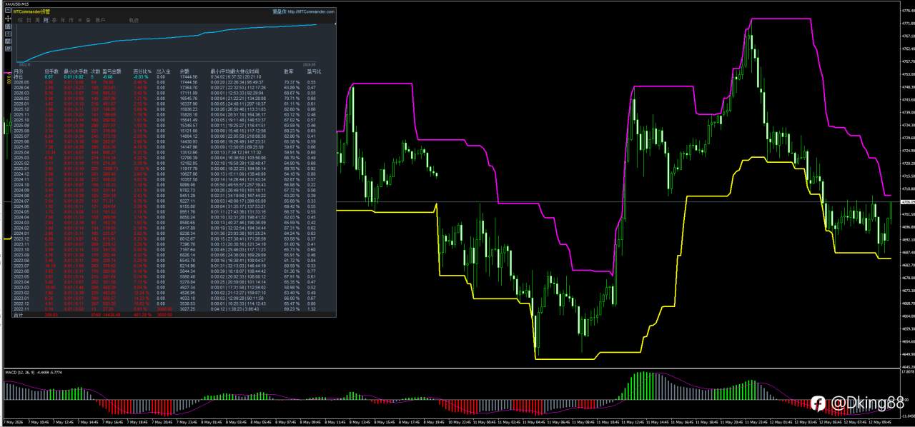Click the Facebook logo in watermark
915x427 pixels.
click(818, 404)
